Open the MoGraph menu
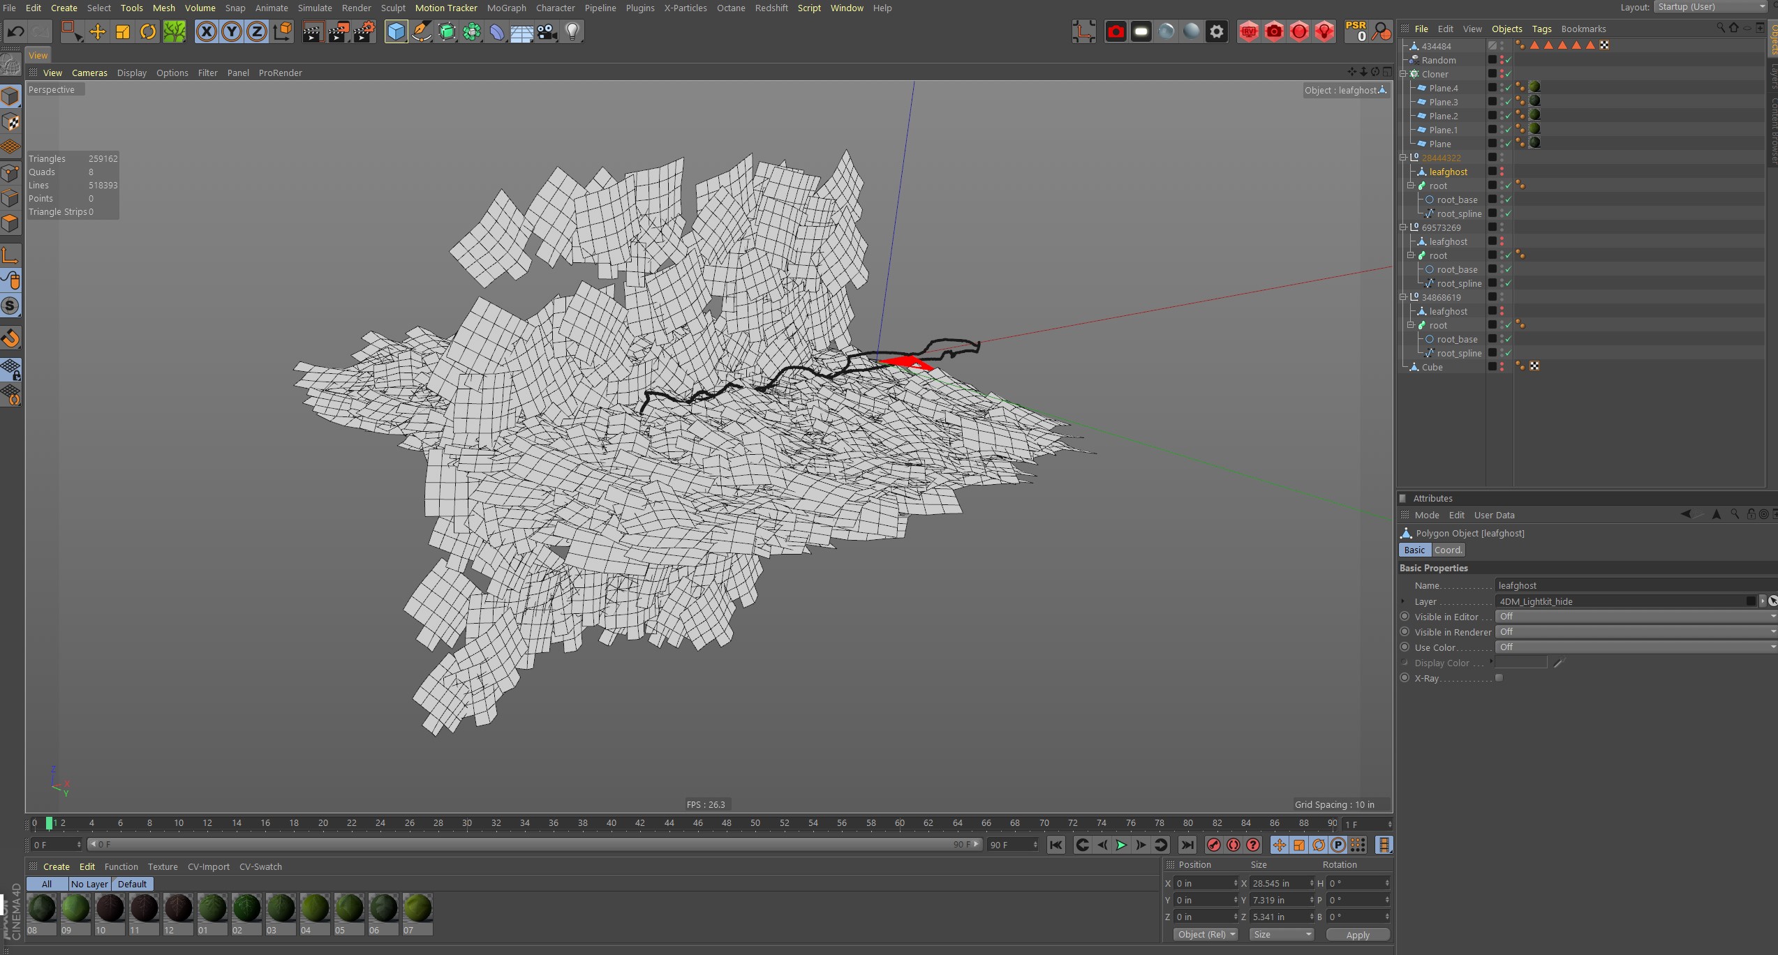This screenshot has width=1778, height=955. pyautogui.click(x=506, y=8)
